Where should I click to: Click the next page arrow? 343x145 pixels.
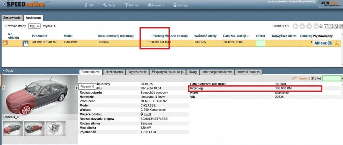309,26
